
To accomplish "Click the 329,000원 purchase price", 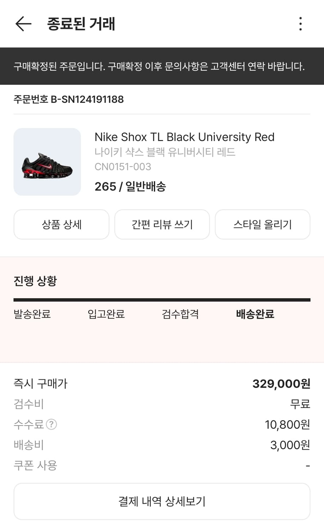I will (x=281, y=383).
